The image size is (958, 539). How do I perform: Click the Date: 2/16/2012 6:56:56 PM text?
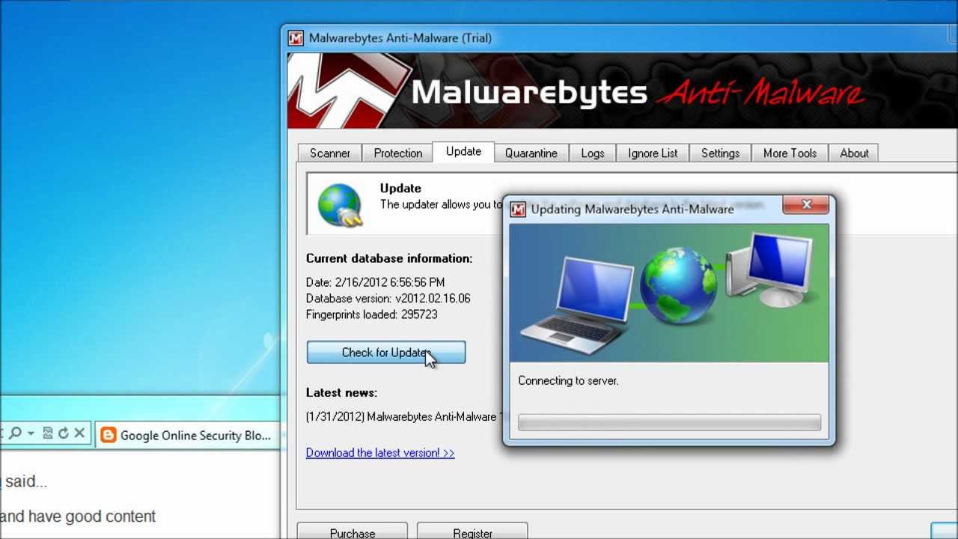click(x=375, y=282)
